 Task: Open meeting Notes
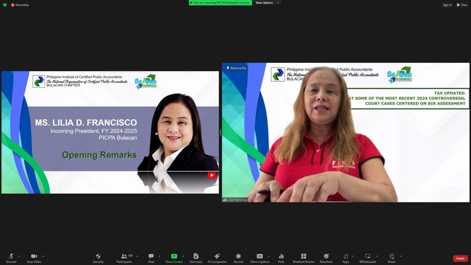coord(392,258)
